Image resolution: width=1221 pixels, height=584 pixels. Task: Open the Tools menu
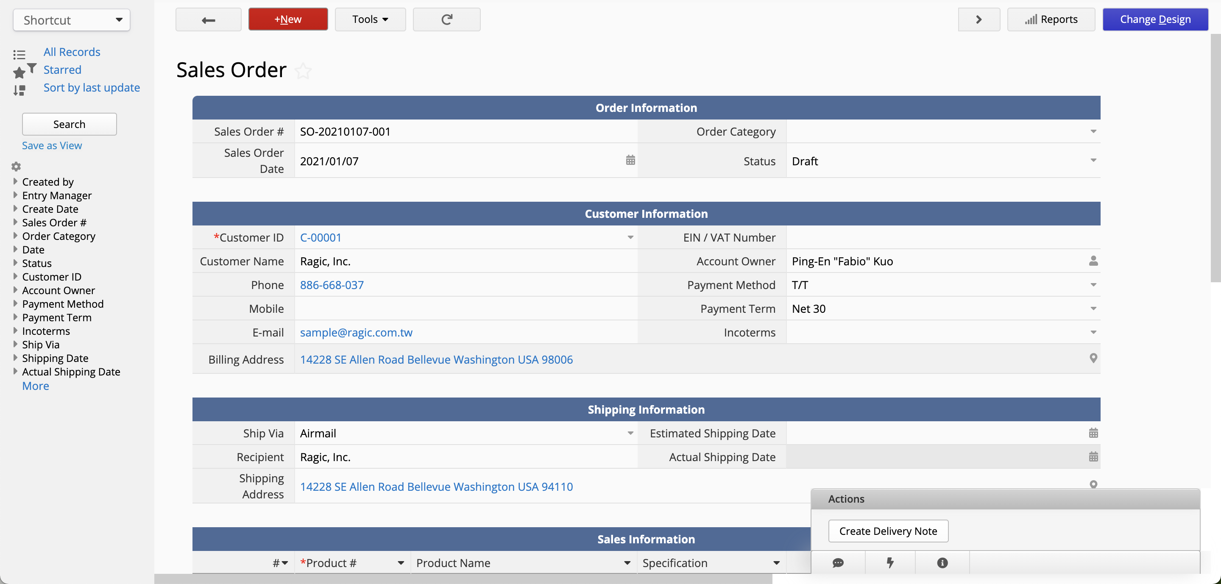pos(370,19)
